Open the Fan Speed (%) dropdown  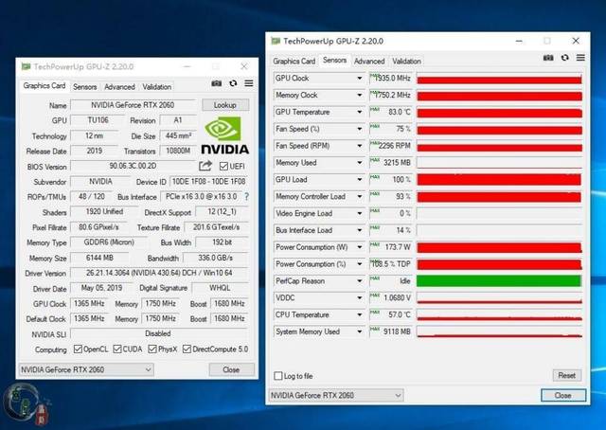point(360,129)
